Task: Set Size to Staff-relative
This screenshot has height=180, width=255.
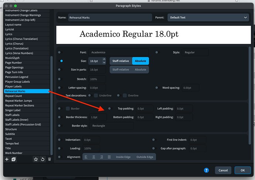Action: click(121, 61)
